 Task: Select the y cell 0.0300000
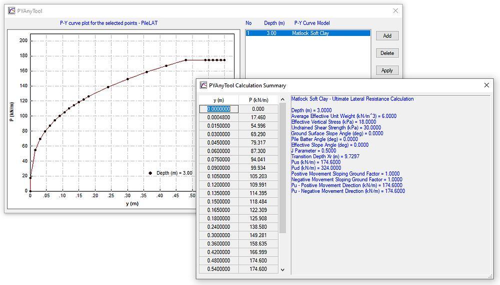coord(219,134)
